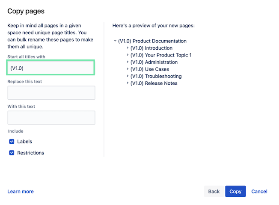Cancel the copy pages dialog
279x205 pixels.
click(x=259, y=191)
